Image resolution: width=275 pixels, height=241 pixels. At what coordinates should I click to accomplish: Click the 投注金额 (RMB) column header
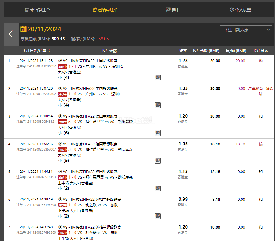click(206, 51)
